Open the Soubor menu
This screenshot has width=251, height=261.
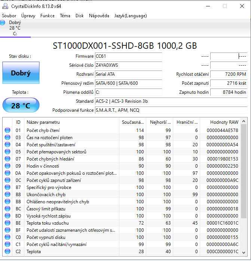point(9,16)
